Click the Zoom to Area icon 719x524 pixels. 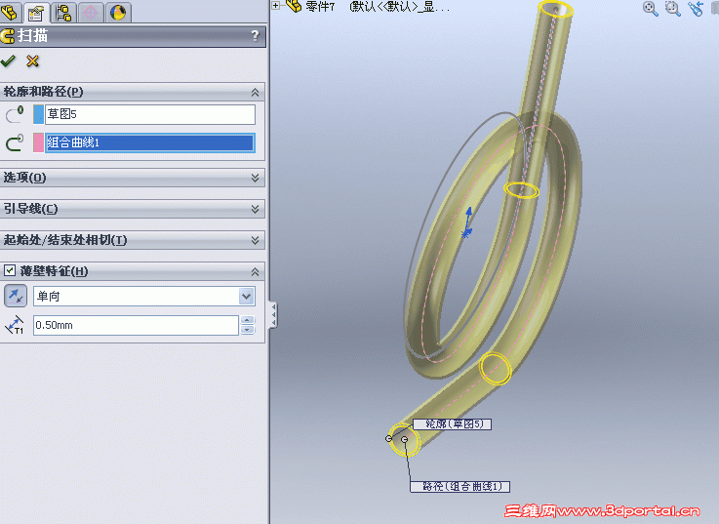tap(673, 8)
